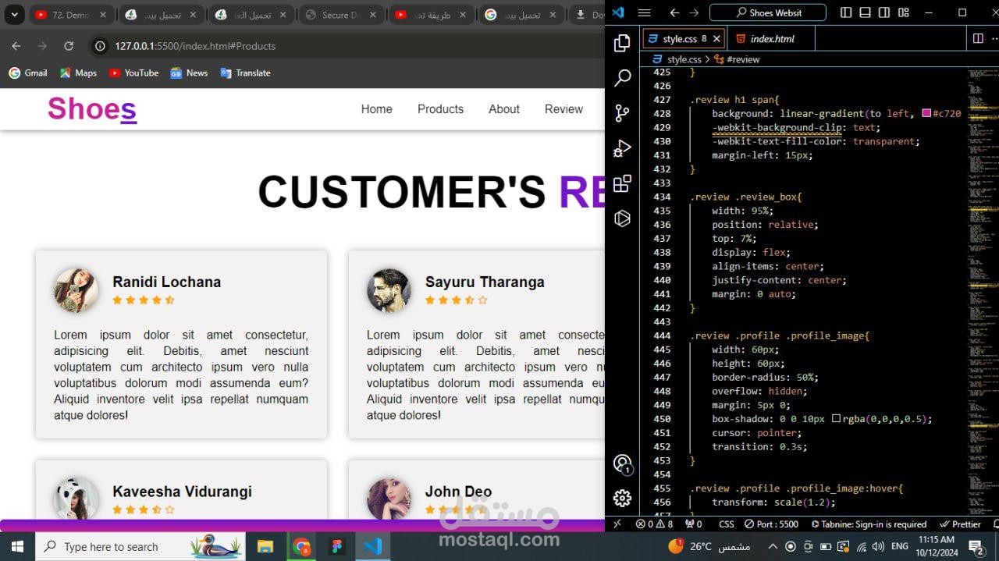The height and width of the screenshot is (561, 999).
Task: Open the Maps bookmark
Action: [77, 73]
